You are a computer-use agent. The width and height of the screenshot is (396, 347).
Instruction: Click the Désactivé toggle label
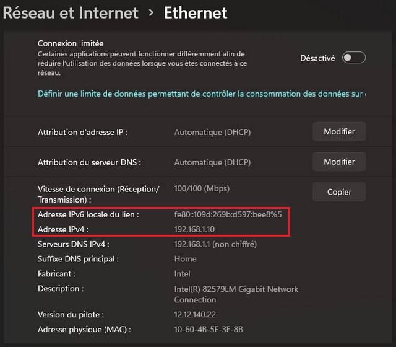(317, 58)
